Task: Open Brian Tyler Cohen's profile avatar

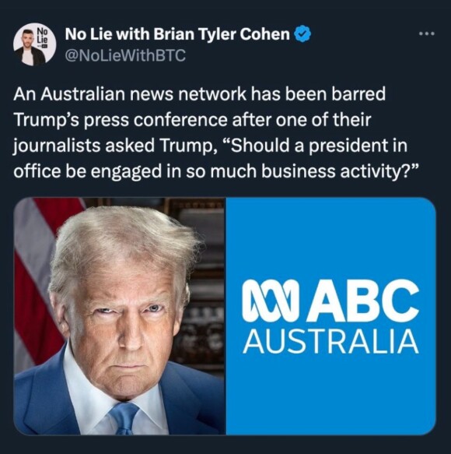Action: point(35,44)
